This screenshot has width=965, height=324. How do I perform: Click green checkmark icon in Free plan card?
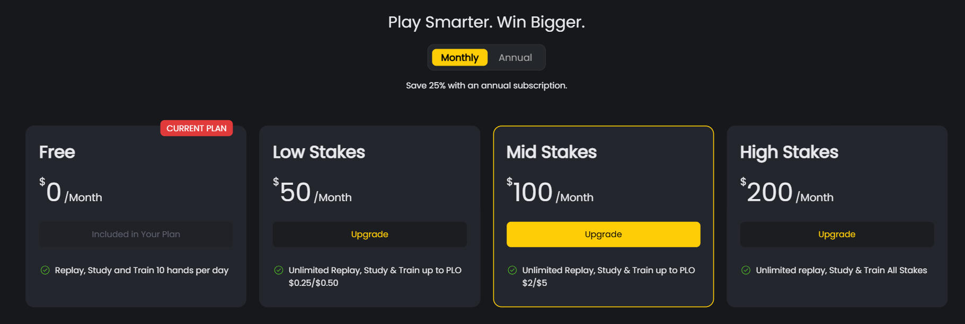pos(45,270)
